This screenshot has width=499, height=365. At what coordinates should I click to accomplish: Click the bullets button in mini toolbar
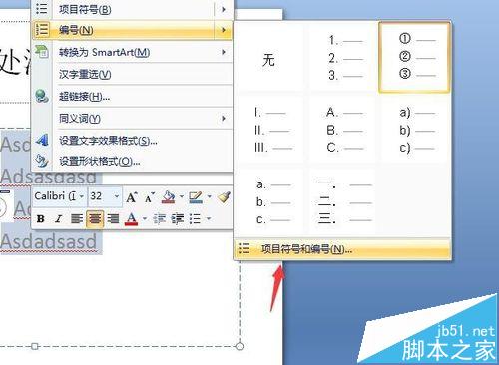pos(195,219)
